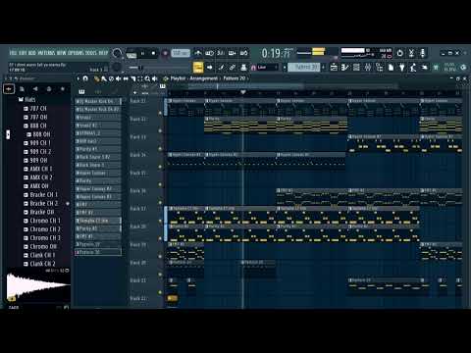Click the playlist Playback speaker tool
This screenshot has height=353, width=471.
point(155,78)
